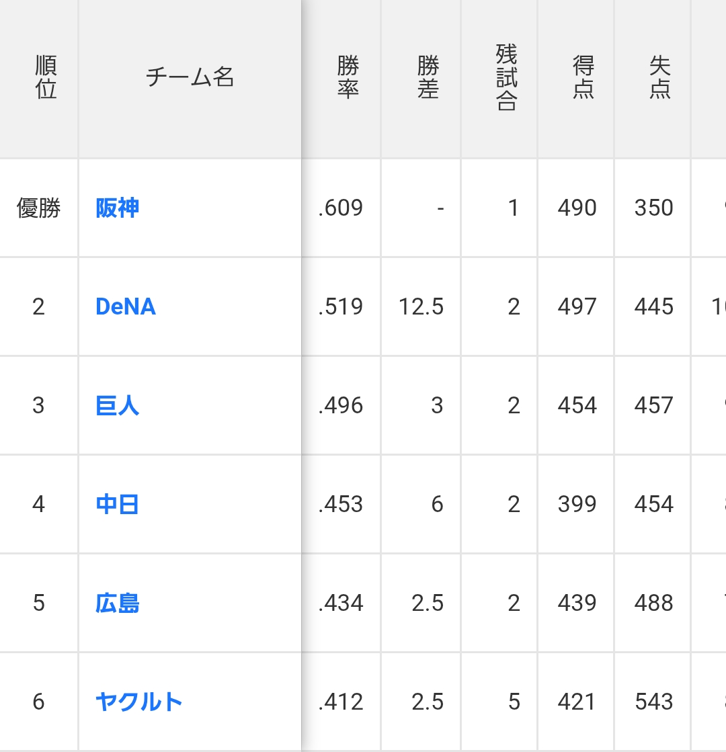This screenshot has height=752, width=726.
Task: Click the 優勝 rank cell
Action: click(x=39, y=208)
